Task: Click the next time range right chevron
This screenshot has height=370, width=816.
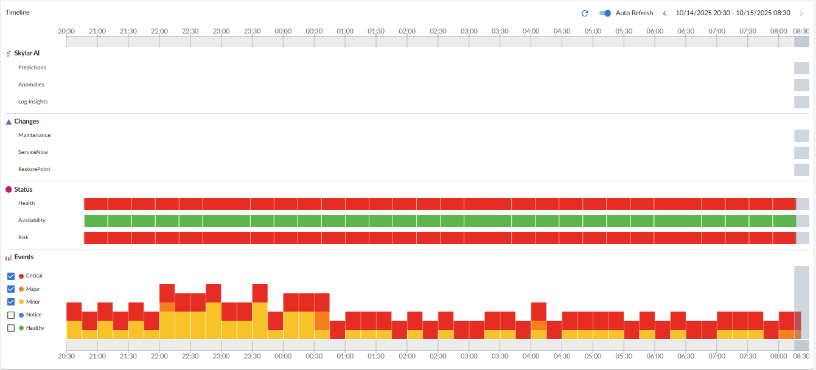Action: click(x=801, y=13)
